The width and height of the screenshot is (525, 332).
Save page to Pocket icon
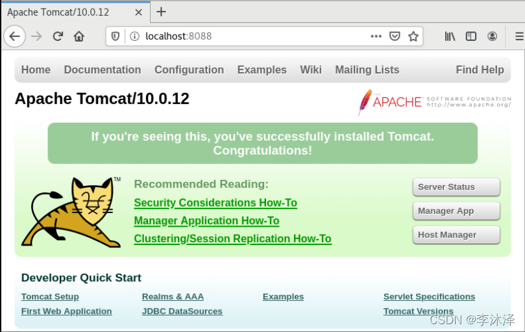point(395,36)
